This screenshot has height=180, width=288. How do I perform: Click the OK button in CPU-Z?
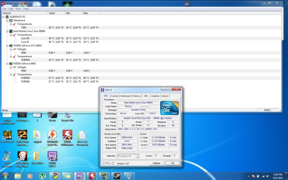click(173, 163)
